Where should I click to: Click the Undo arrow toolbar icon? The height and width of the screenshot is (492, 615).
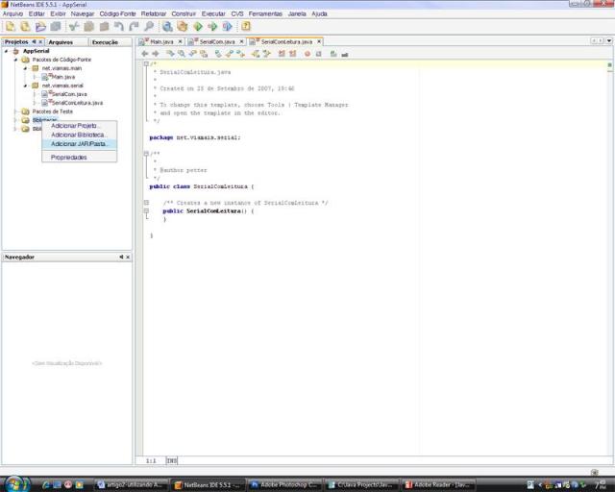pyautogui.click(x=119, y=27)
